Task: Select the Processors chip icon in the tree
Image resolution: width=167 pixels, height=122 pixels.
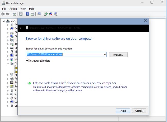Action: [12, 83]
